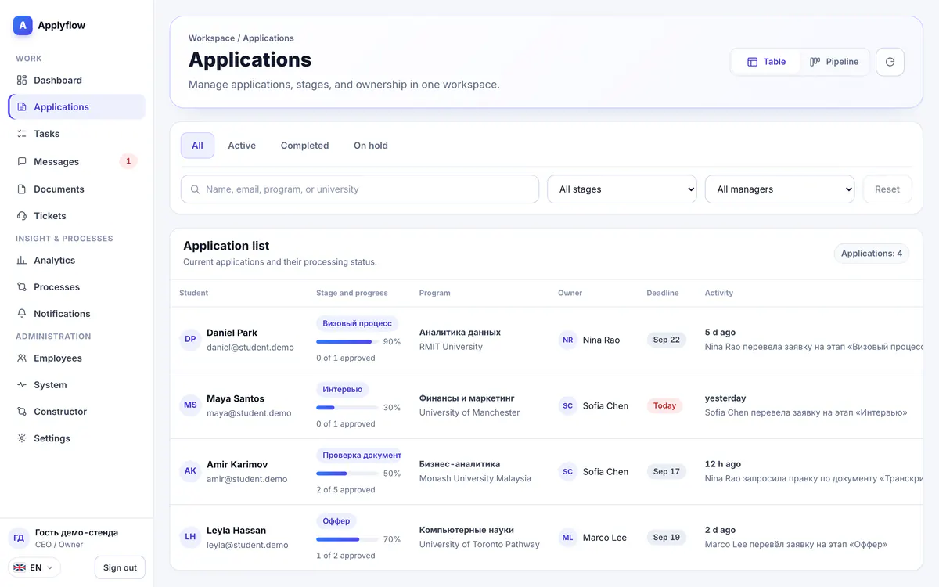Open the Tasks menu item
The height and width of the screenshot is (587, 939).
tap(77, 134)
